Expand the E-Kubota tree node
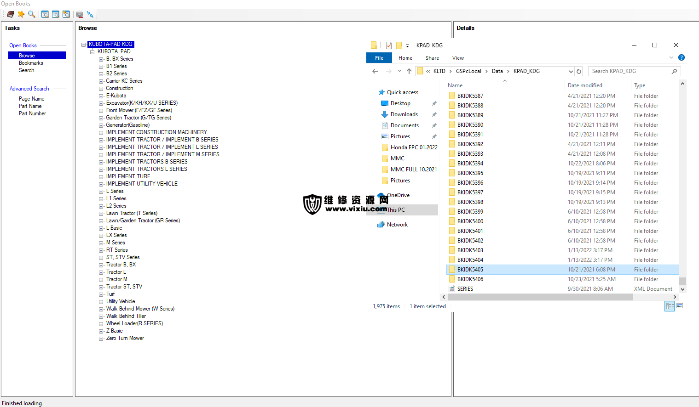 pyautogui.click(x=101, y=96)
